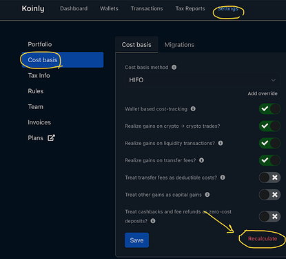Click 'Treat other gains as capital gains' text

point(163,195)
